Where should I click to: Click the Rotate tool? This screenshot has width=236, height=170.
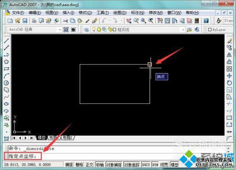tap(229, 83)
